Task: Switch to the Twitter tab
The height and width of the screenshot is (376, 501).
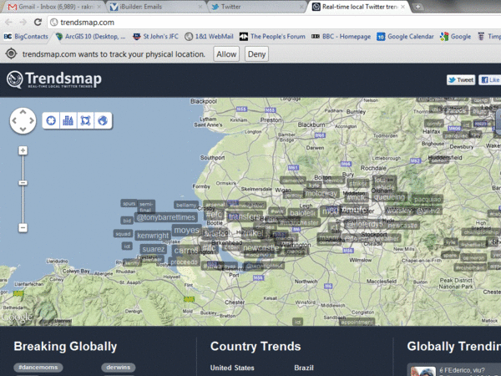Action: 256,7
